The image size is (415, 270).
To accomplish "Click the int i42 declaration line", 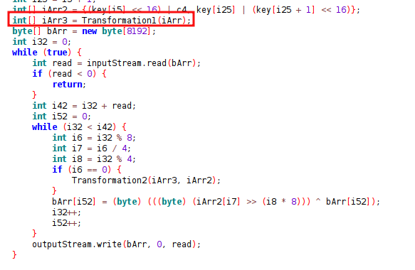I will 84,106.
